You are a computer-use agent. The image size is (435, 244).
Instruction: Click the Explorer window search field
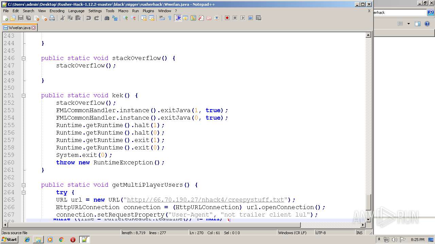[400, 13]
